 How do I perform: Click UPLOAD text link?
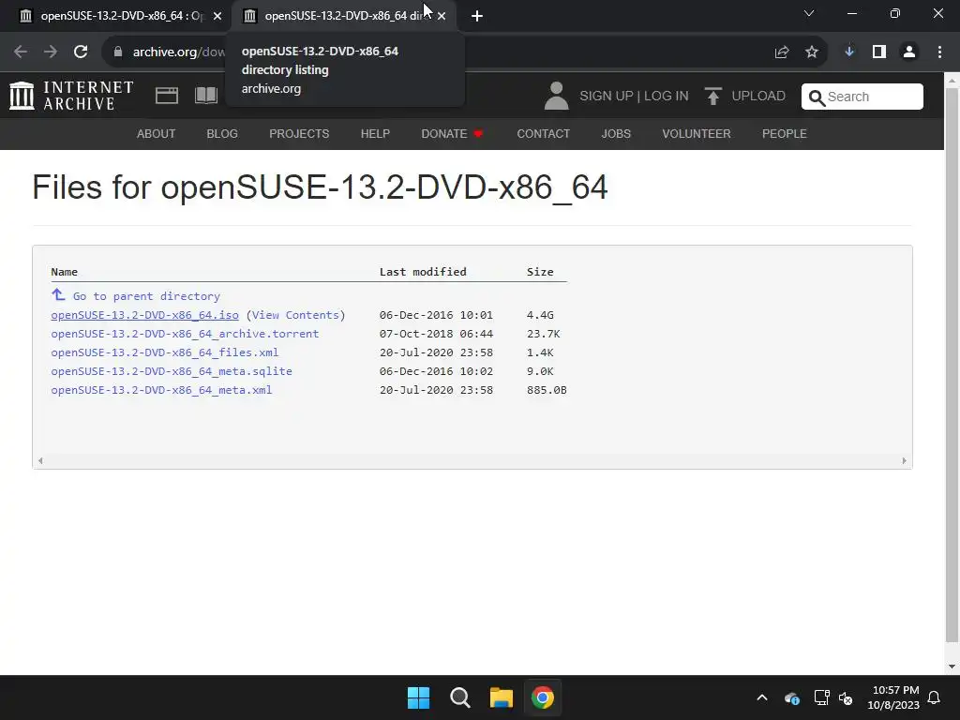coord(758,97)
